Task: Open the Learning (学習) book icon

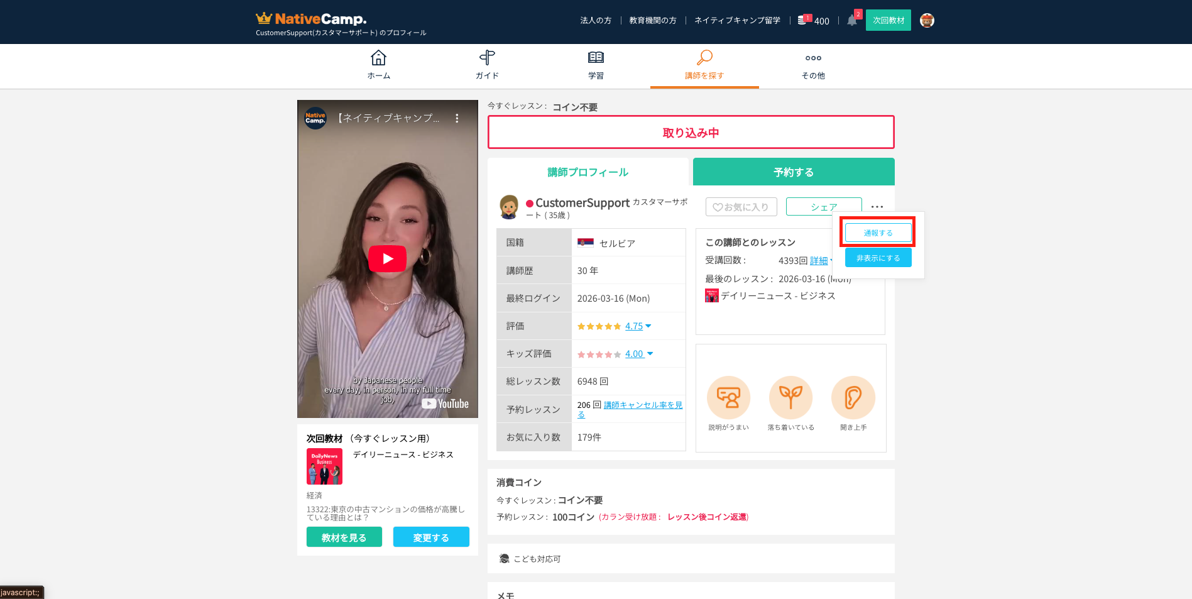Action: [596, 58]
